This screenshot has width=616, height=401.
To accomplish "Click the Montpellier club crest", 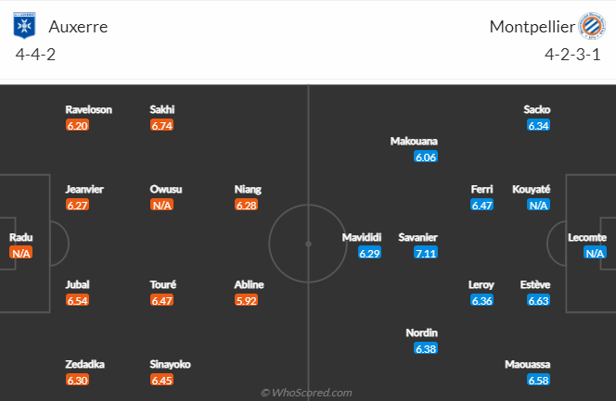I will (x=591, y=26).
